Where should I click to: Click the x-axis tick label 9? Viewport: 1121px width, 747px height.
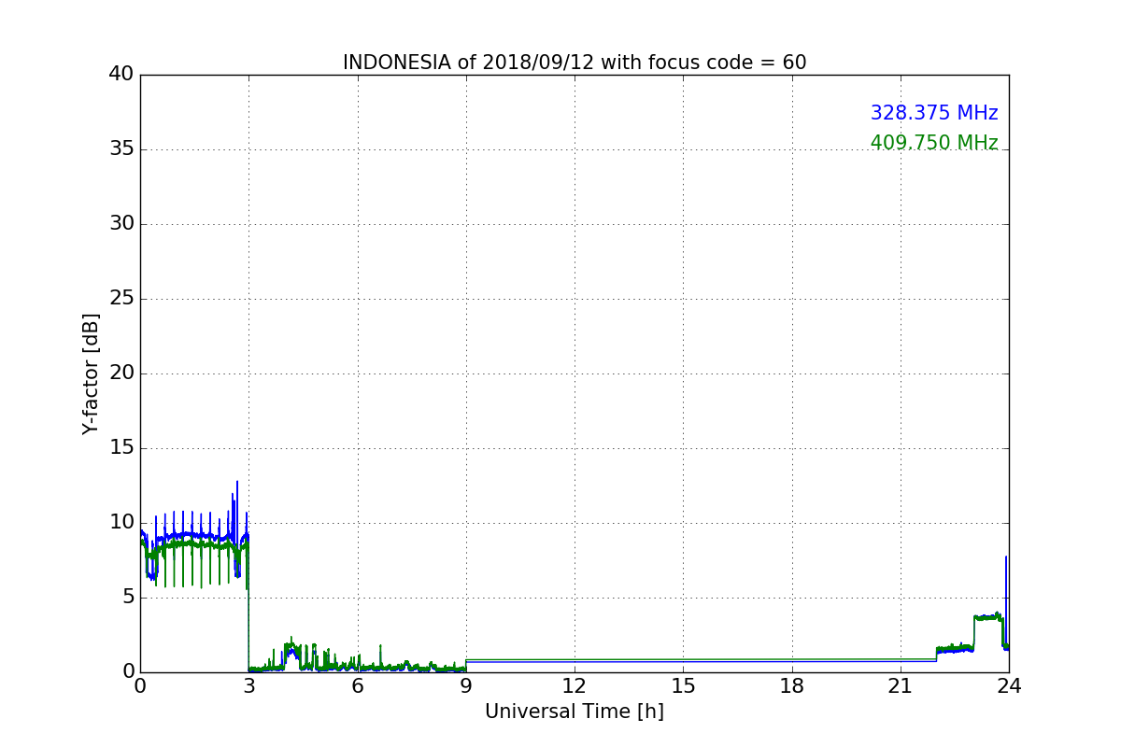(x=466, y=686)
